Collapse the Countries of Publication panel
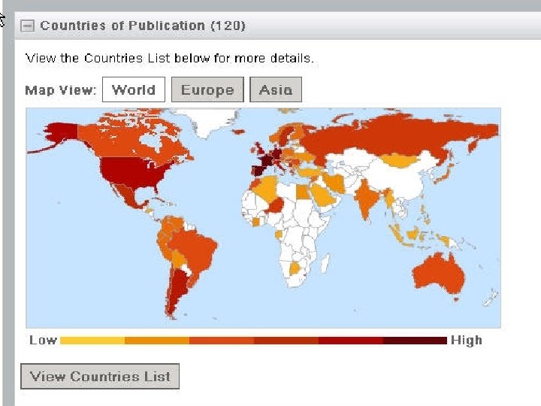The height and width of the screenshot is (406, 541). [x=27, y=26]
